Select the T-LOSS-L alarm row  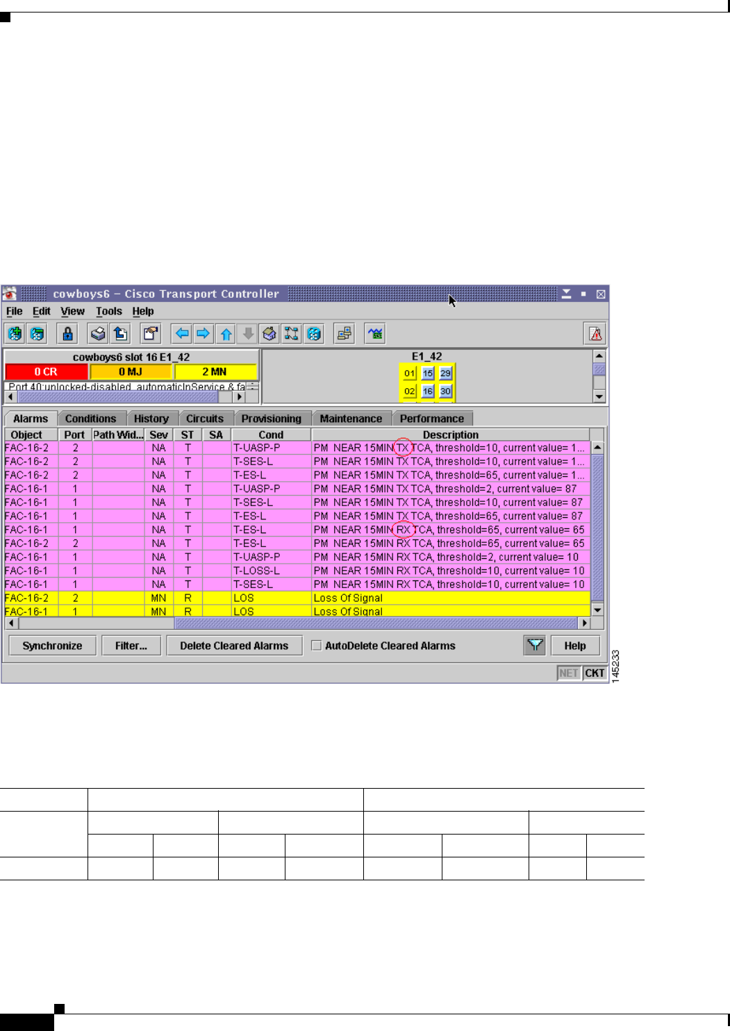pos(297,571)
